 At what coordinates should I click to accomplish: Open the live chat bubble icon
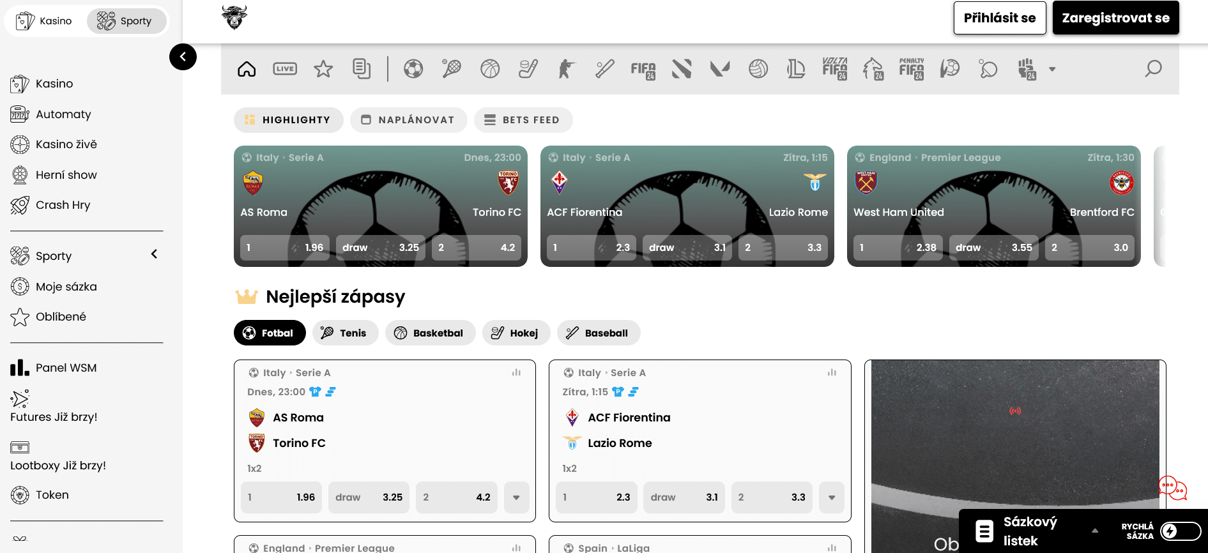(x=1172, y=489)
